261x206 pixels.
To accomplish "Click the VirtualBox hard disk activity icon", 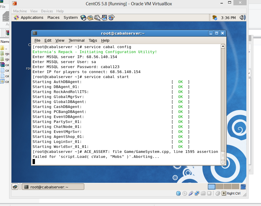I will [178, 193].
